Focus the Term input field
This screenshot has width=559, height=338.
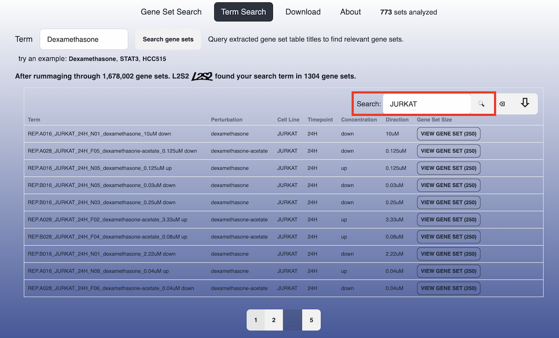84,40
